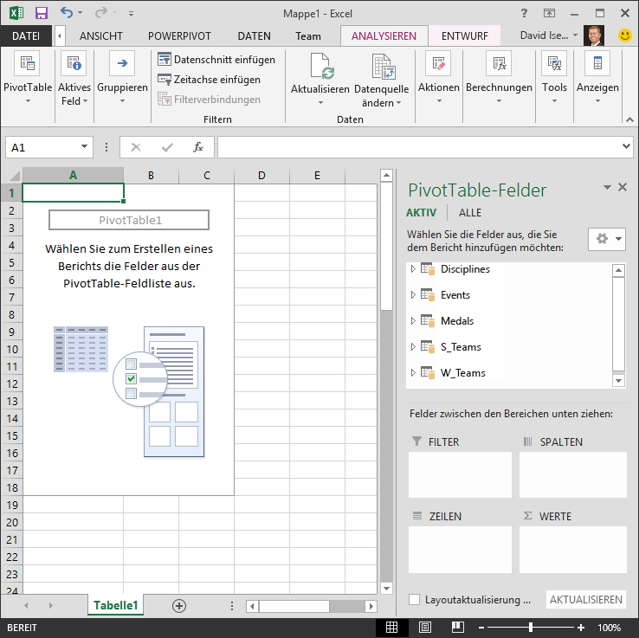Click the user profile photo
The image size is (639, 638).
594,35
